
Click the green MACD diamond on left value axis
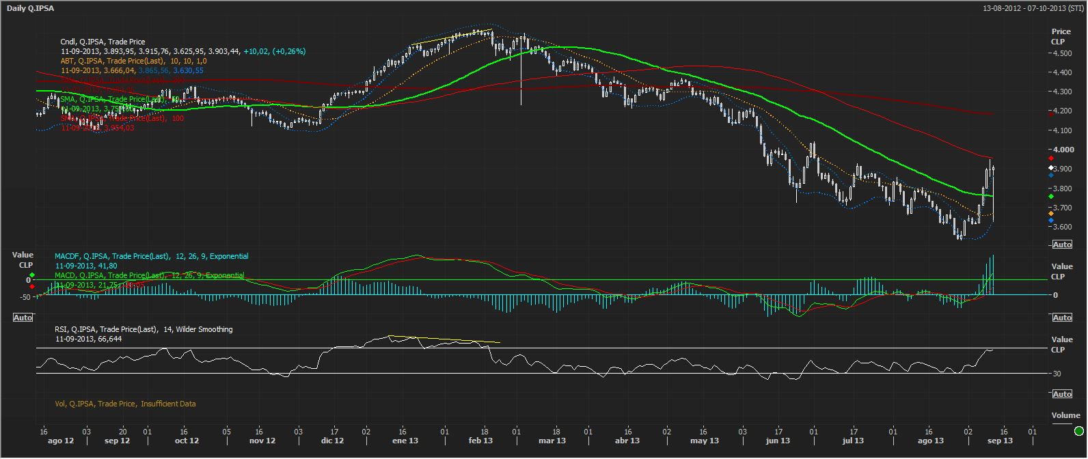(32, 275)
